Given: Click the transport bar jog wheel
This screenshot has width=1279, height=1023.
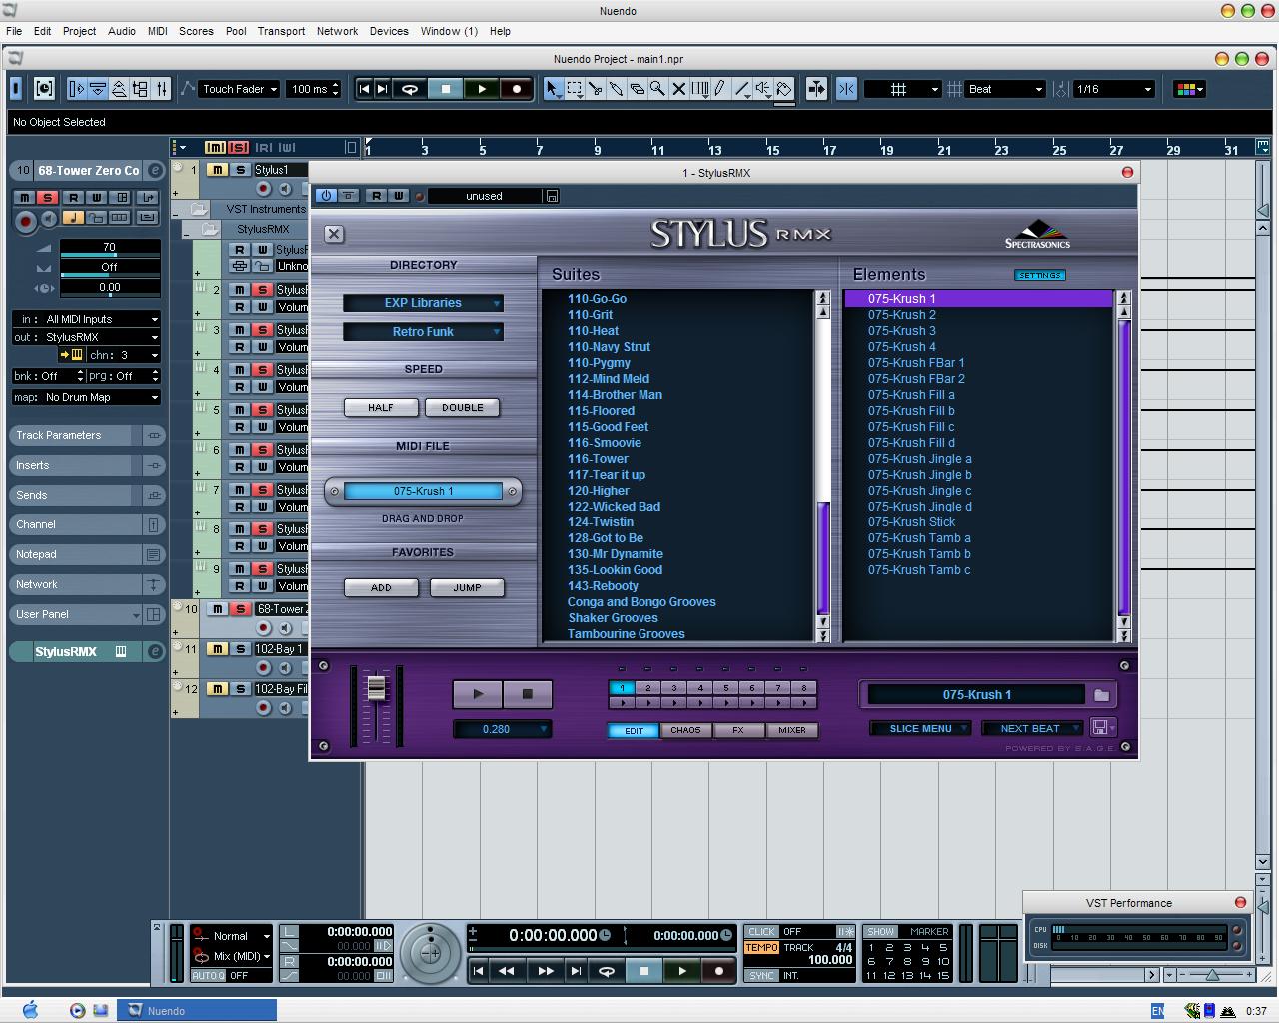Looking at the screenshot, I should [431, 953].
